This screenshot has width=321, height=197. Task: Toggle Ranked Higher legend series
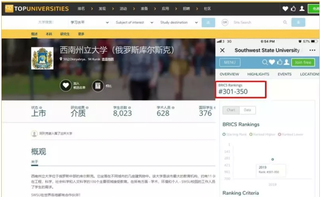(262, 134)
